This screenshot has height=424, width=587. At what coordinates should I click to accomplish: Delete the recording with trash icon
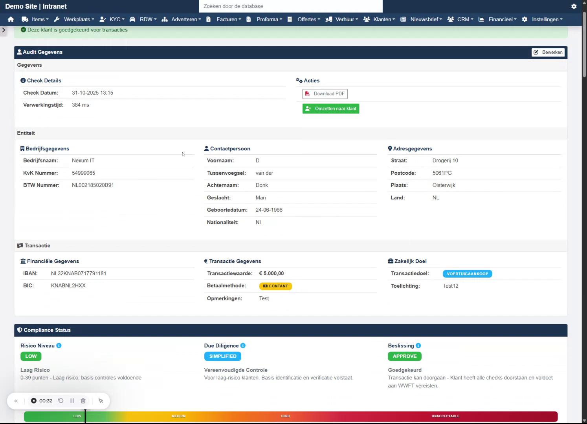[83, 401]
